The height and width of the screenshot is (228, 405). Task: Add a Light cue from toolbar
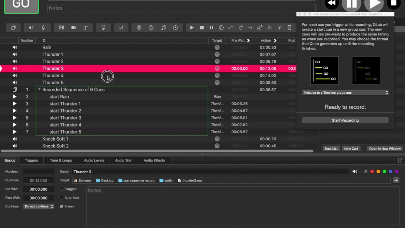point(103,28)
